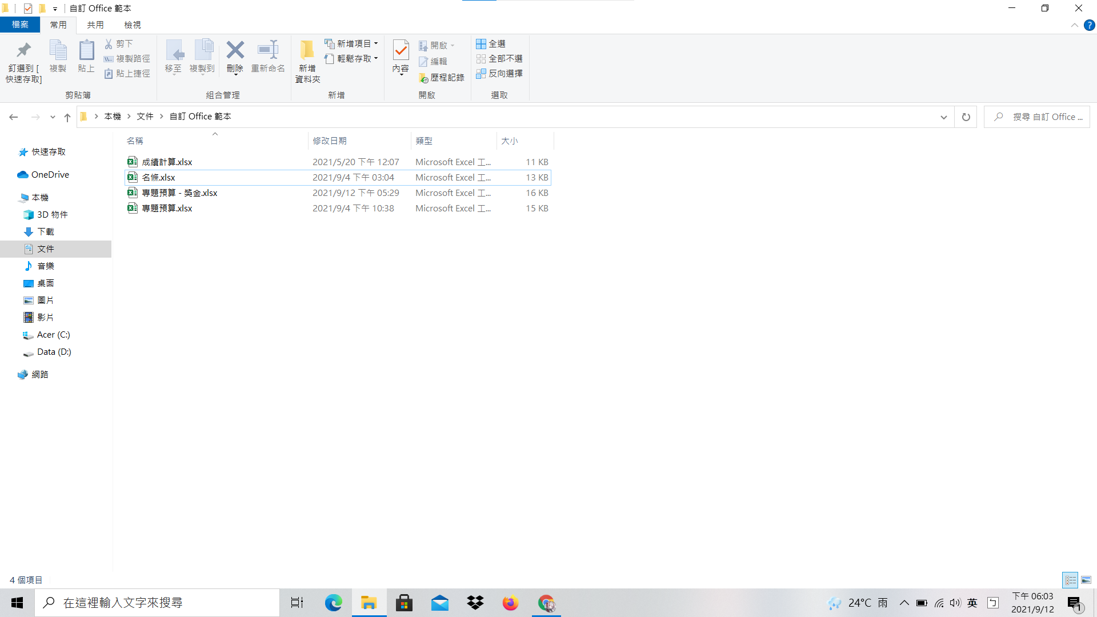Go up one folder level
Screen dimensions: 1097x617
67,117
